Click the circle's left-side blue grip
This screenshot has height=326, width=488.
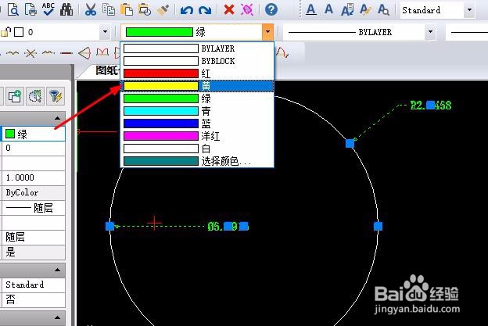click(109, 226)
